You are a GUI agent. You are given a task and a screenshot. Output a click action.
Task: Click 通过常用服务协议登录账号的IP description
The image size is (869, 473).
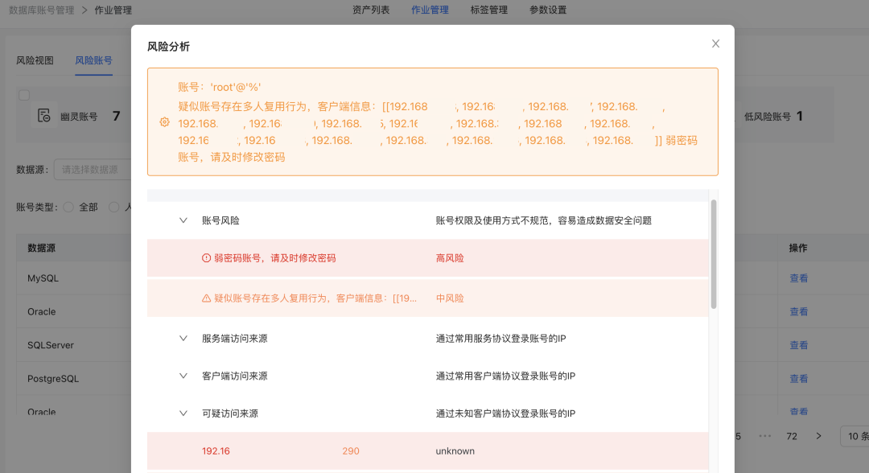tap(500, 339)
